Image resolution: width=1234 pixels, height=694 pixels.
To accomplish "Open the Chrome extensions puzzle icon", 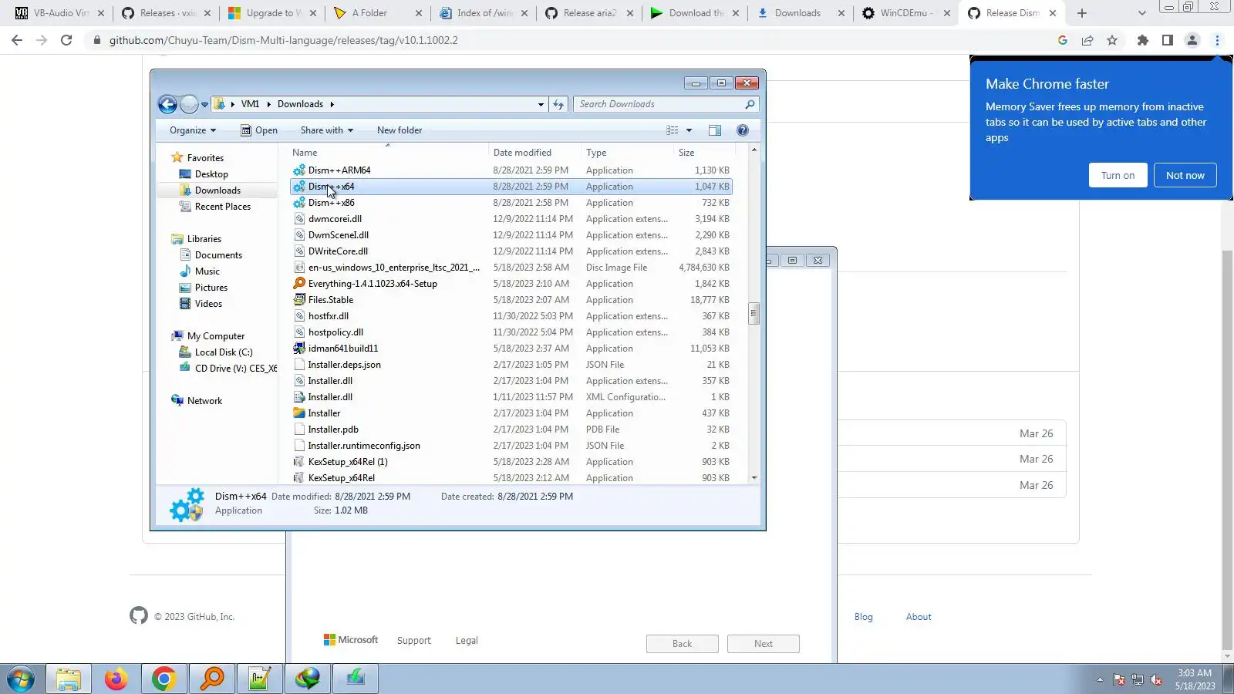I will (x=1143, y=40).
